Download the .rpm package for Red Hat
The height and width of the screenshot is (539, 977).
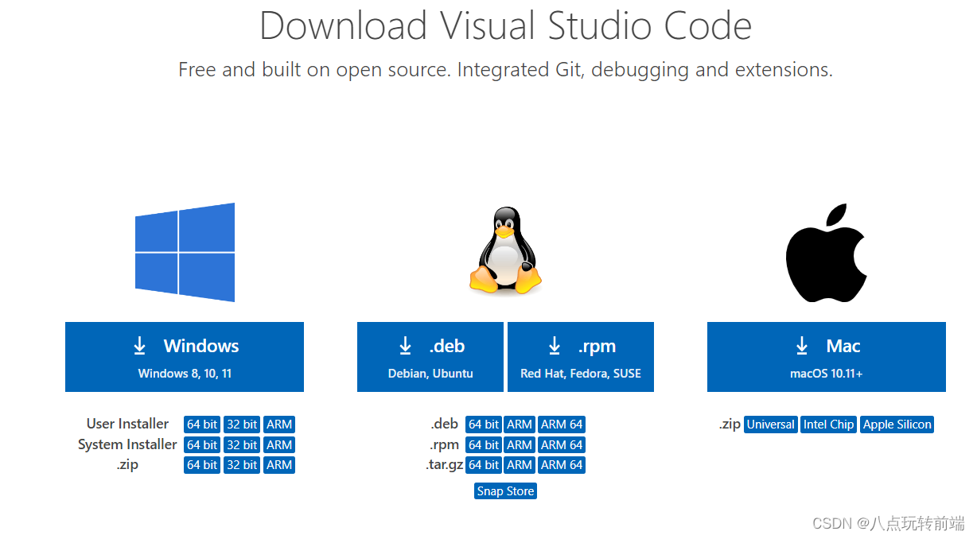click(x=581, y=357)
